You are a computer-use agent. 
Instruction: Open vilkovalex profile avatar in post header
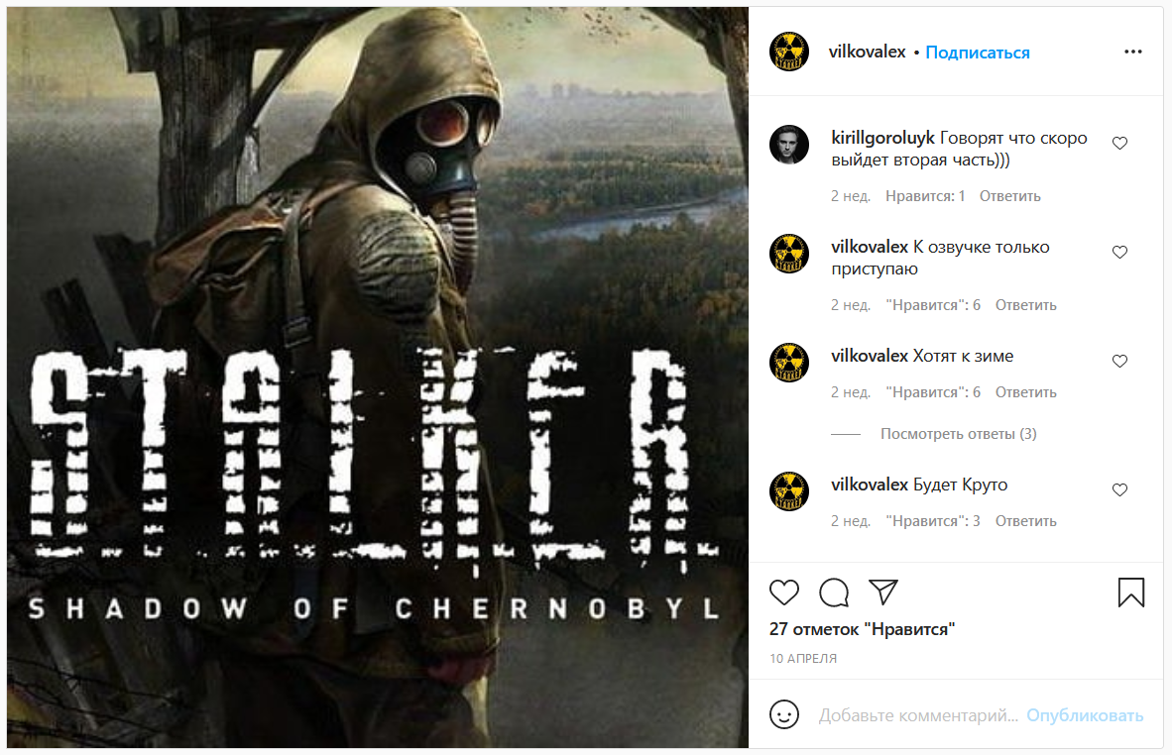[789, 52]
